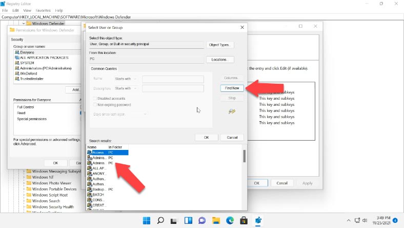Select the CONS... search result
Viewport: 404px width, 228px height.
coord(96,200)
